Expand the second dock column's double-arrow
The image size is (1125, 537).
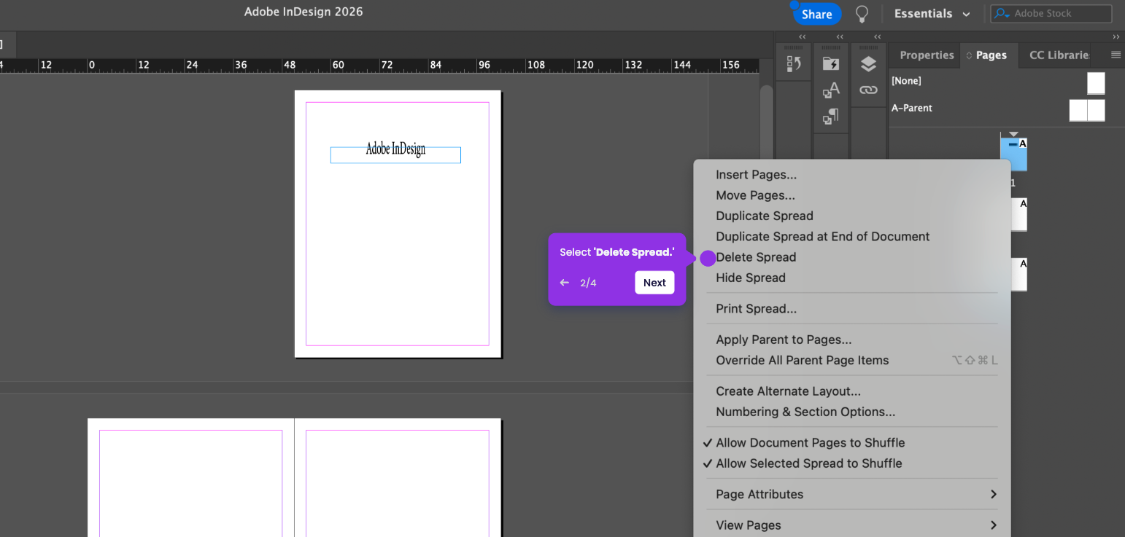(x=840, y=37)
